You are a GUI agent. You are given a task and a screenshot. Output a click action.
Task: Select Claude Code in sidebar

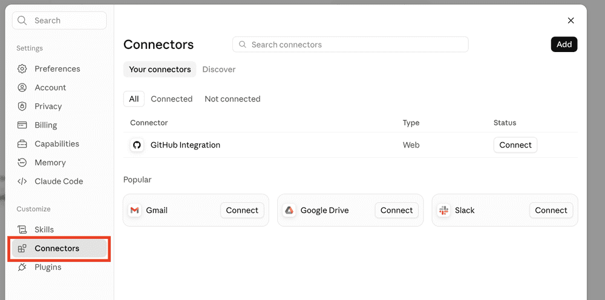[x=59, y=181]
